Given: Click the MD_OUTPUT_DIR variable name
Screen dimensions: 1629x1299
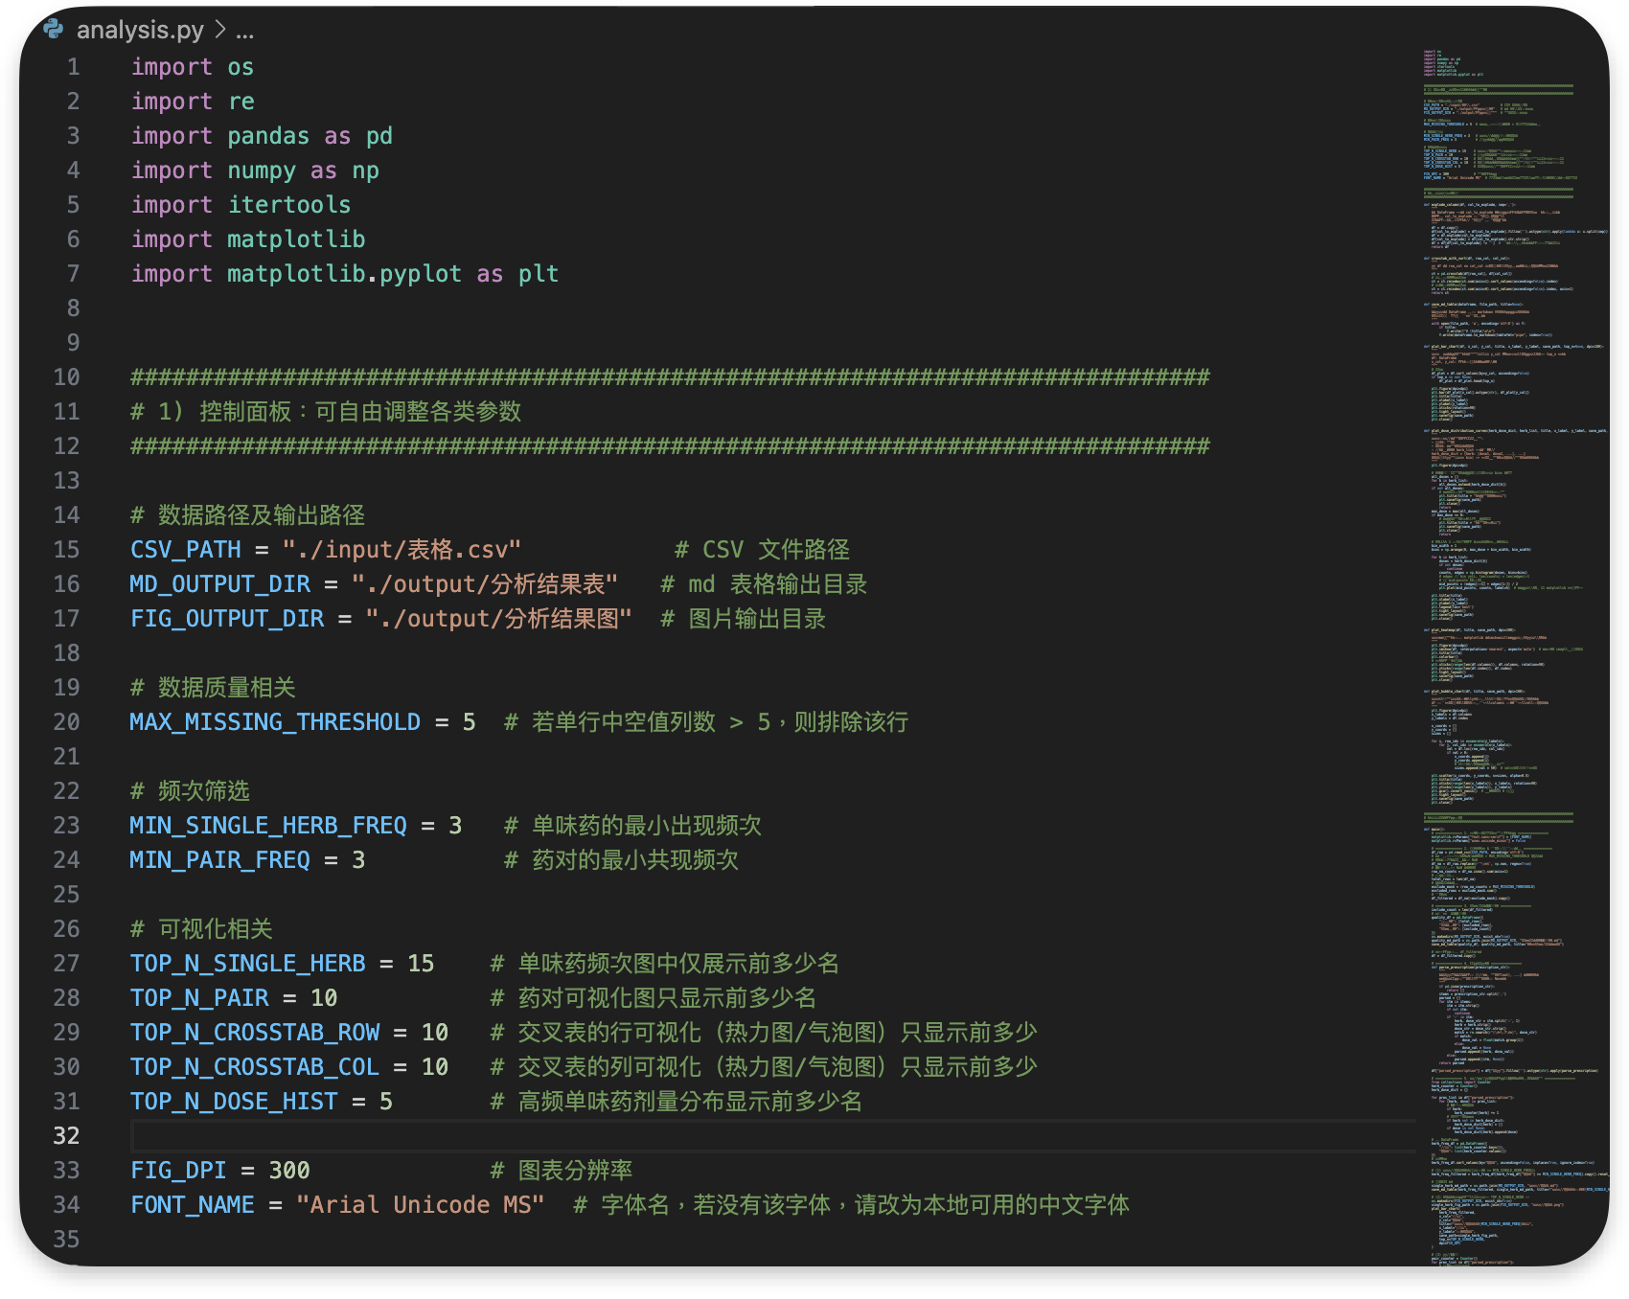Looking at the screenshot, I should coord(220,584).
